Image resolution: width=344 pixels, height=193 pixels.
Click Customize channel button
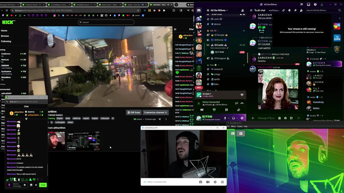tap(155, 113)
